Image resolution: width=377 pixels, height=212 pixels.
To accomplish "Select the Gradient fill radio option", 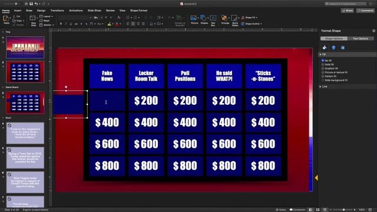I will 323,68.
